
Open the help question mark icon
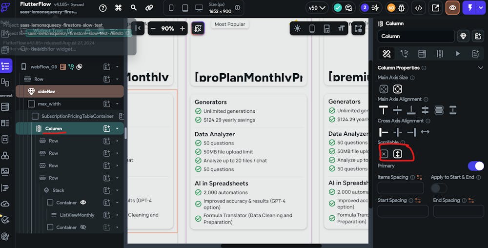(x=103, y=8)
